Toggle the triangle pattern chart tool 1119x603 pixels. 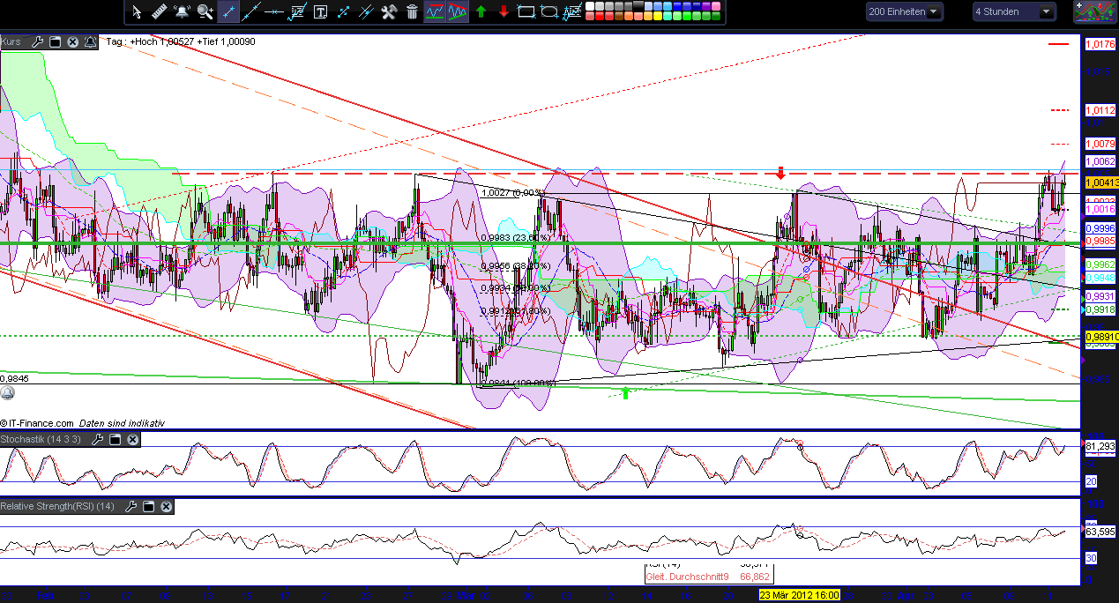[458, 11]
